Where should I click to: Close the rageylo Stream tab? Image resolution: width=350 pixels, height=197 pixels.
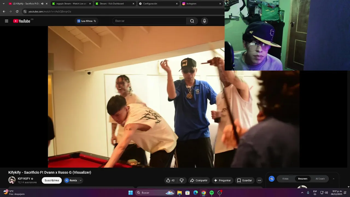(x=90, y=4)
